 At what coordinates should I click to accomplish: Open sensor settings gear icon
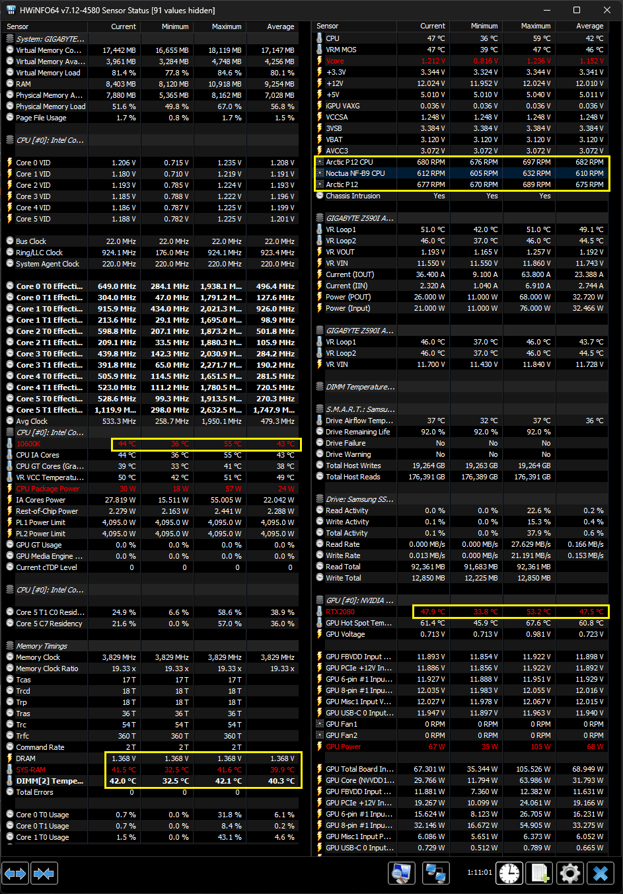(x=569, y=873)
